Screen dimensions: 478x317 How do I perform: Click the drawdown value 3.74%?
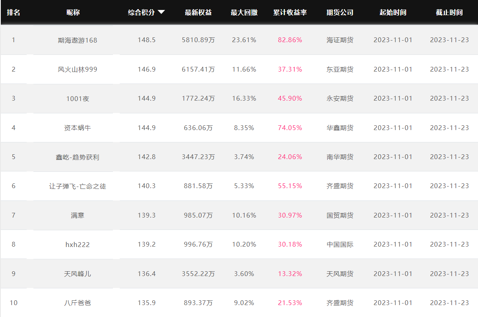click(x=244, y=157)
